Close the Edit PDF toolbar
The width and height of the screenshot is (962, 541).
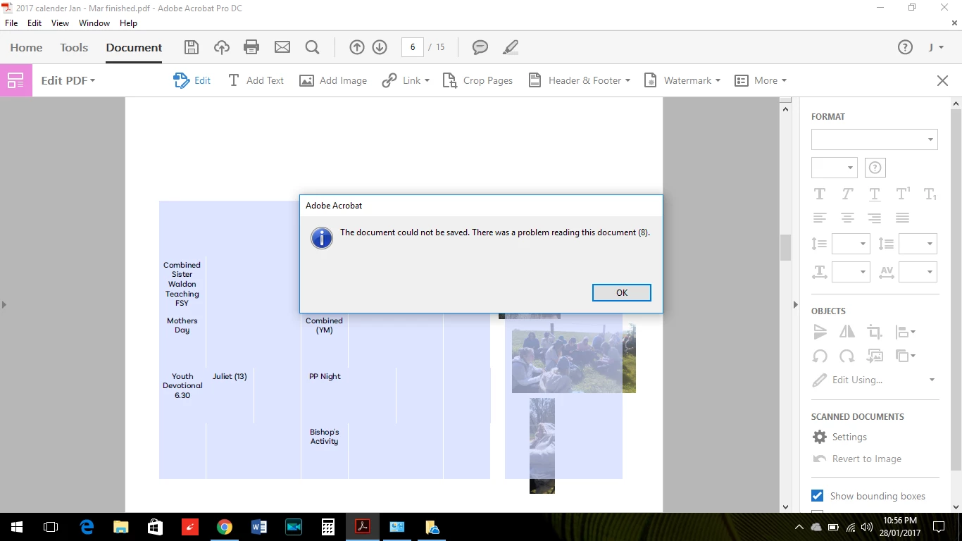[x=942, y=80]
